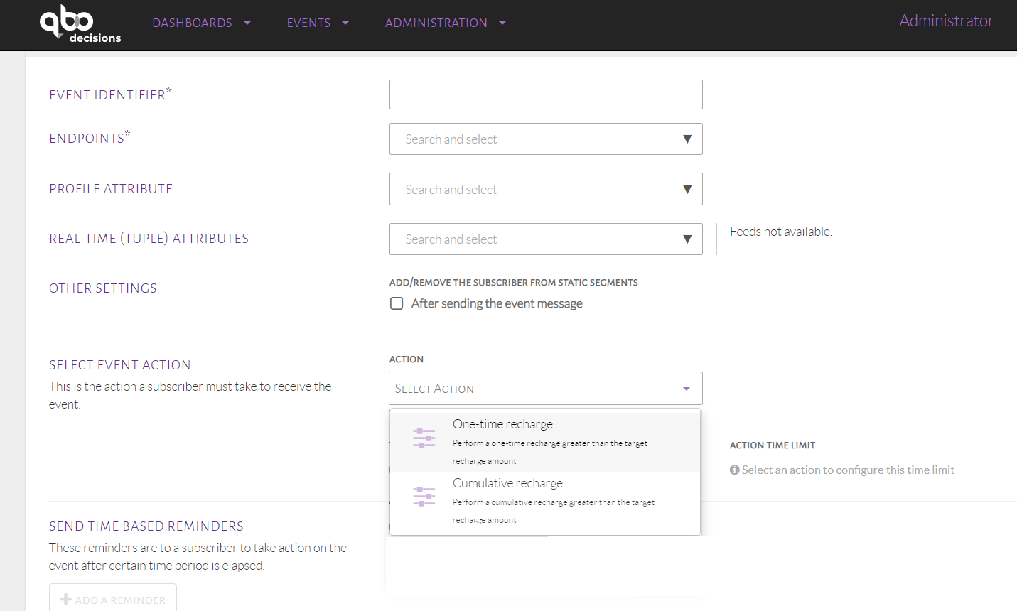Open the Real-Time (Tuple) Attributes dropdown
This screenshot has height=611, width=1017.
[546, 239]
